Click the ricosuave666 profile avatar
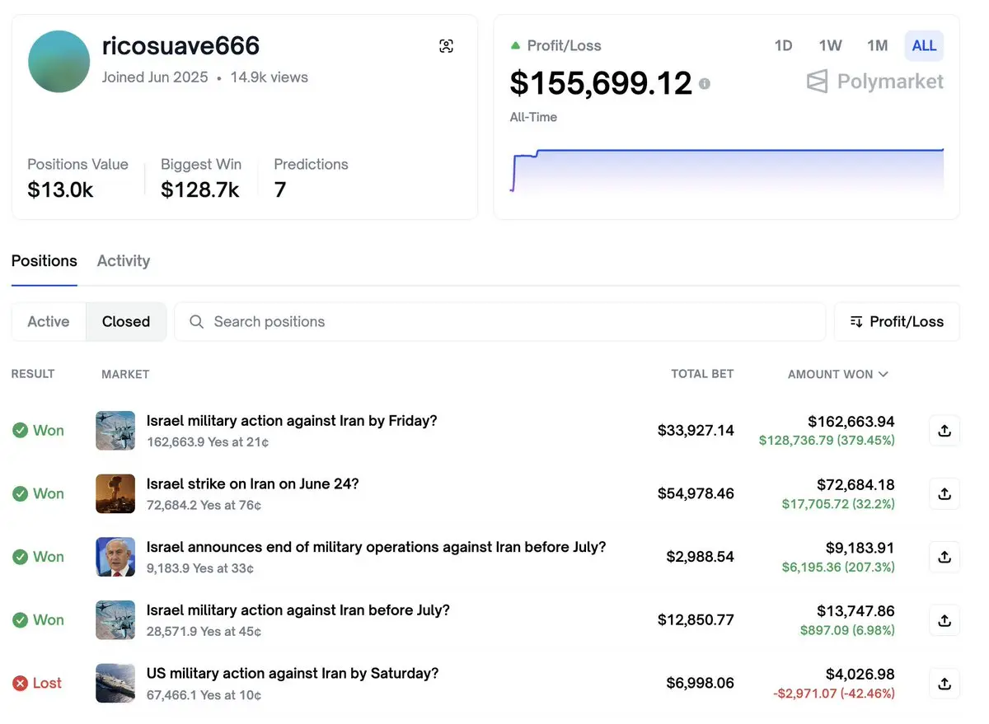 [x=59, y=62]
